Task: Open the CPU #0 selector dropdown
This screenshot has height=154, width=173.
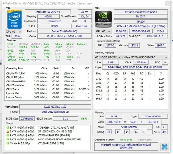Action: (14, 31)
